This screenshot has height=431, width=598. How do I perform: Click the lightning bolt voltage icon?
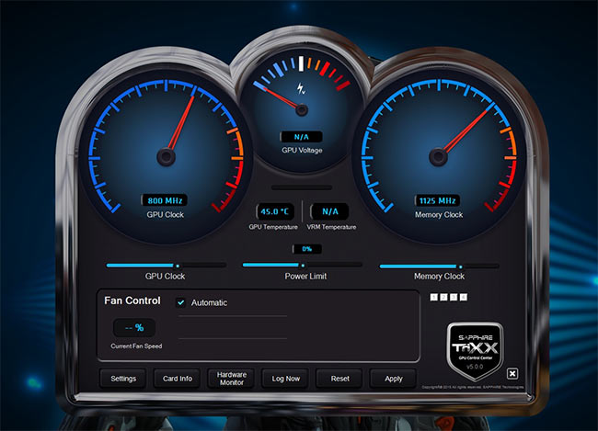(300, 89)
